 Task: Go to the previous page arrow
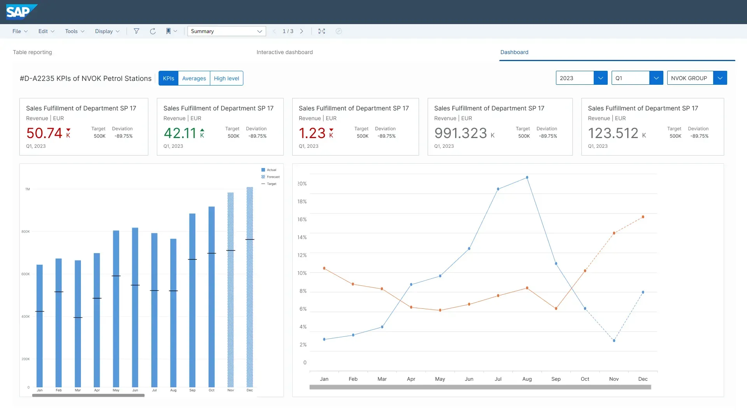pyautogui.click(x=274, y=31)
